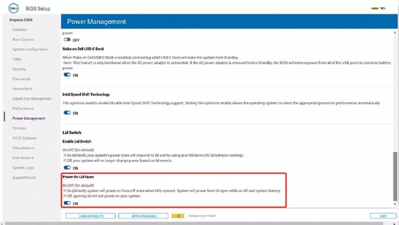399x225 pixels.
Task: Go to the Video settings page
Action: pos(17,59)
